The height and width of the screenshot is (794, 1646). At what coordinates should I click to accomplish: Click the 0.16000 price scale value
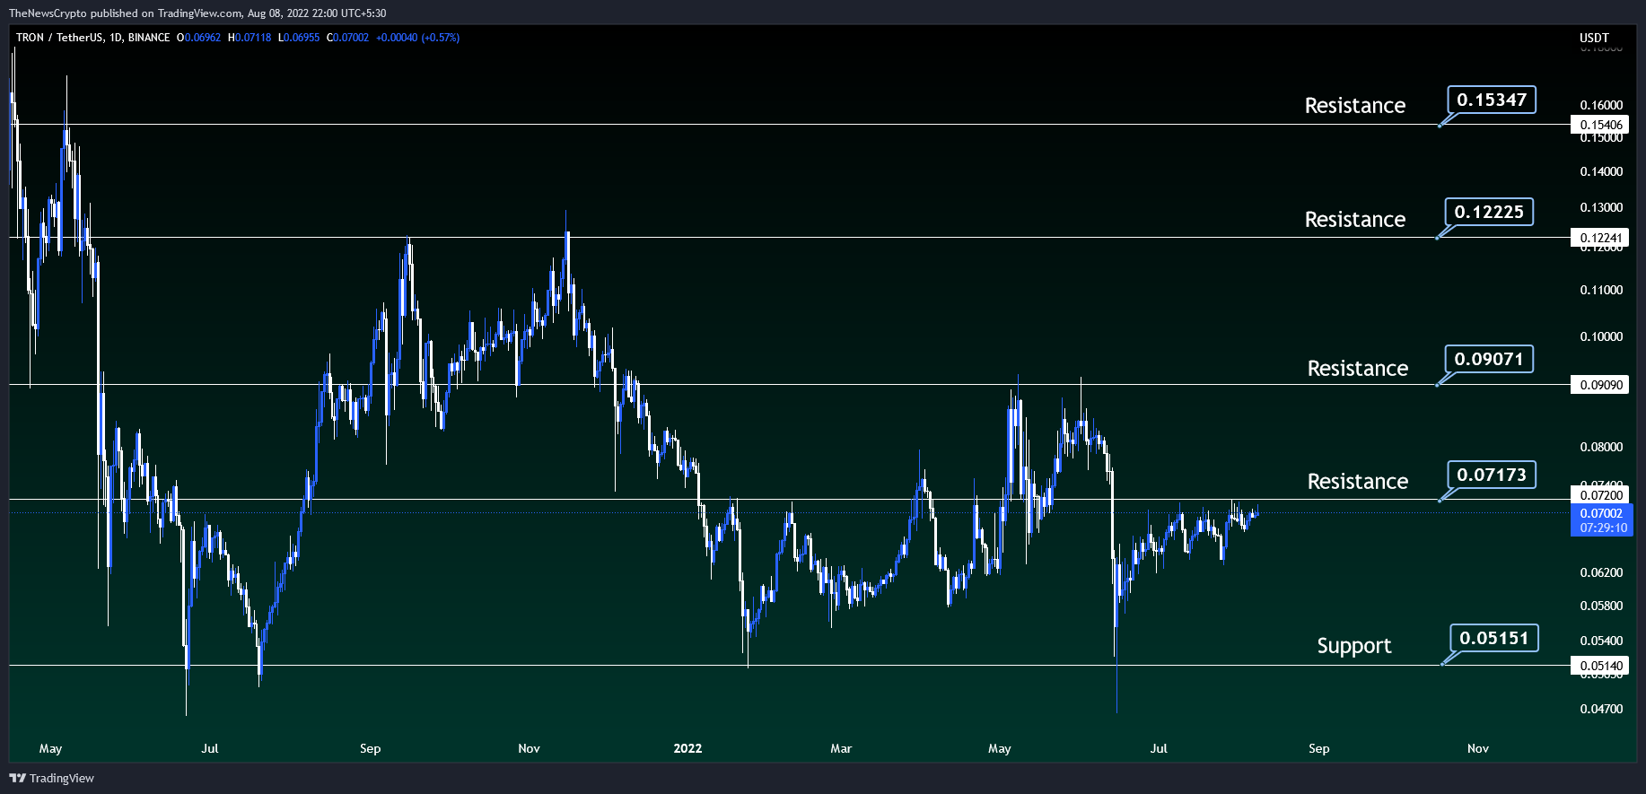click(1601, 105)
